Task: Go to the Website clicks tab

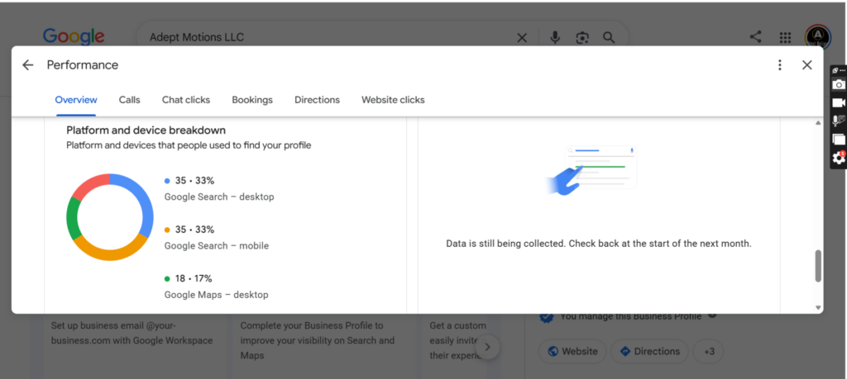Action: 393,100
